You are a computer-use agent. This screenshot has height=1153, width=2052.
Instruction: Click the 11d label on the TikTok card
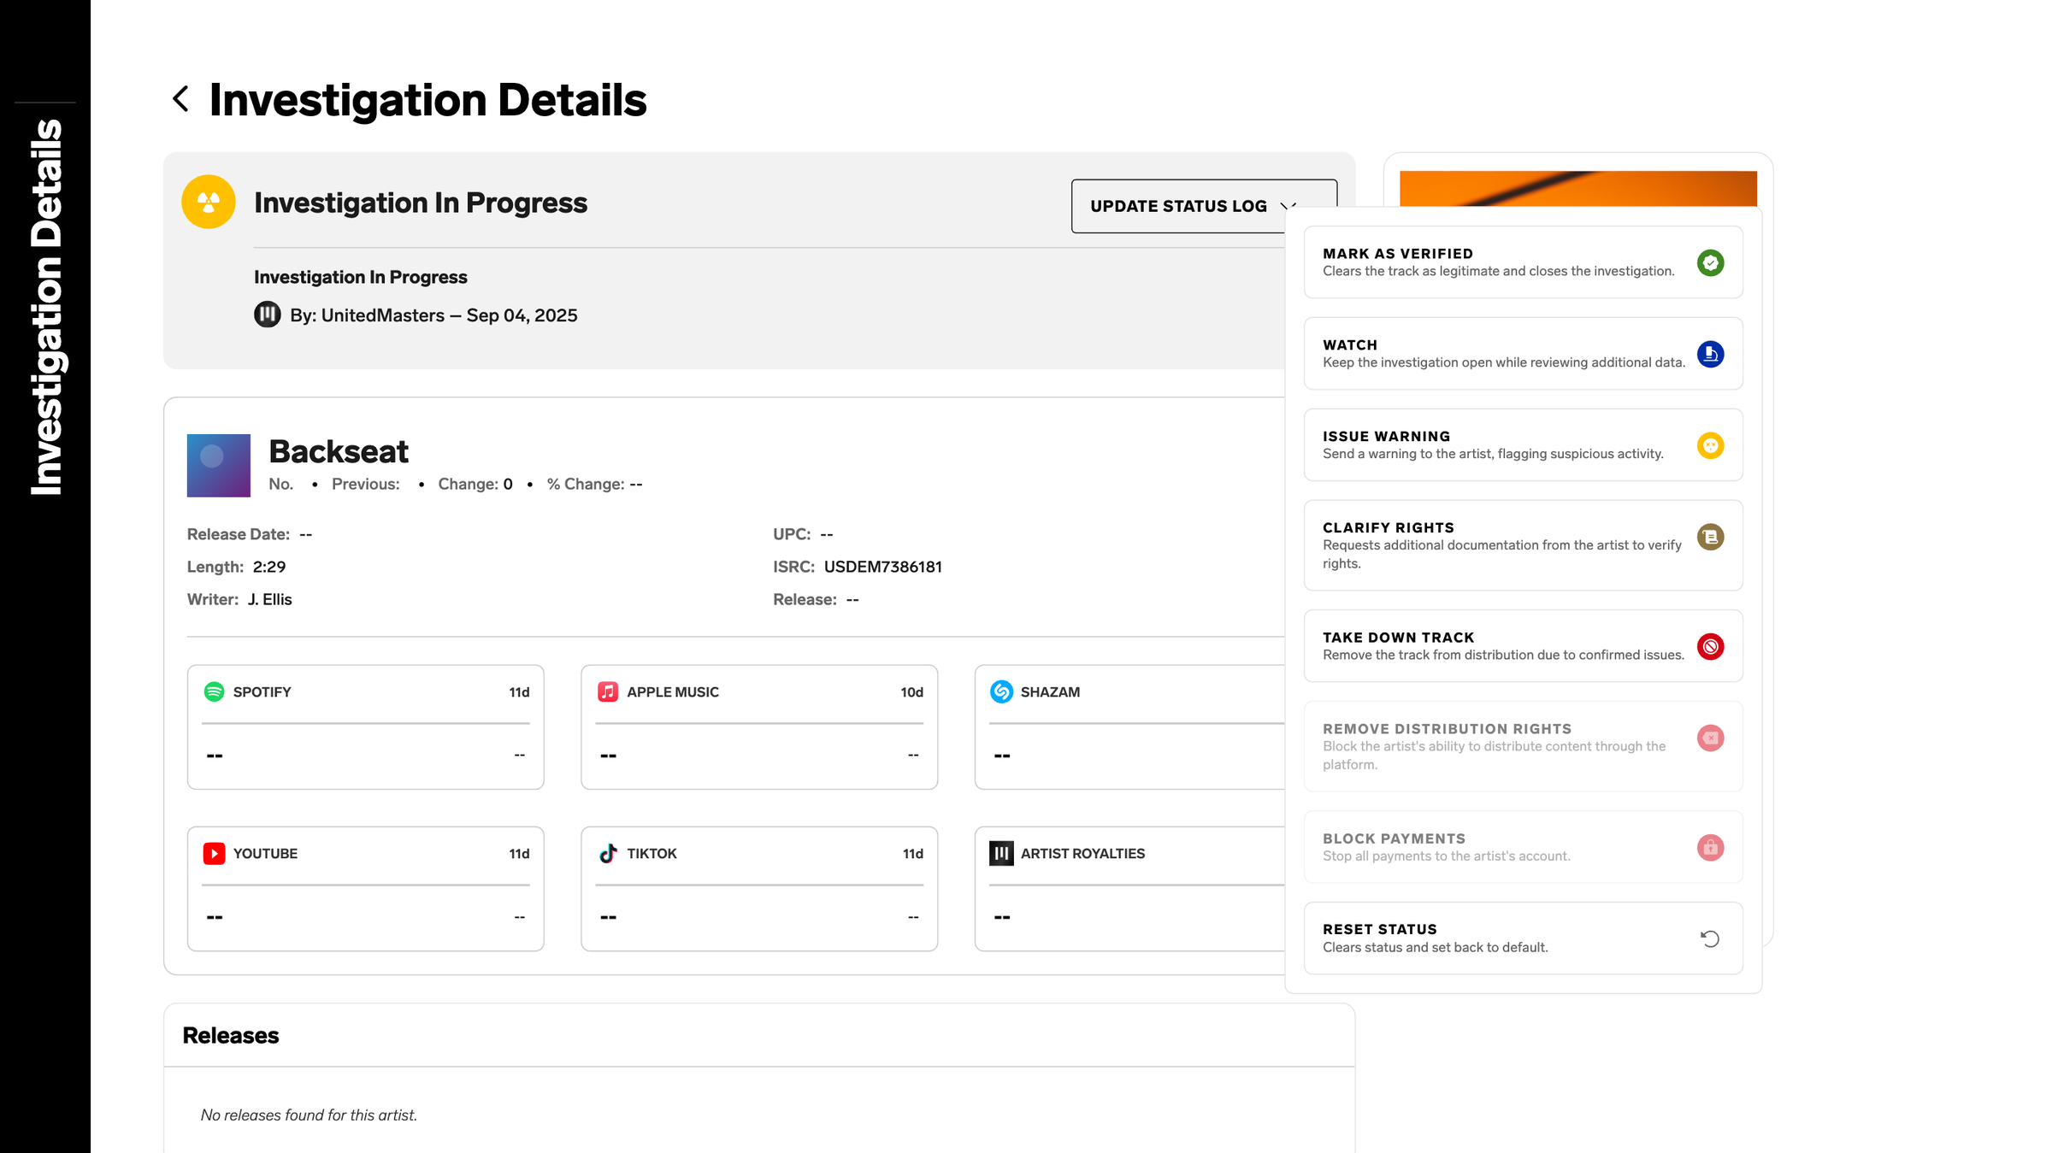click(913, 854)
